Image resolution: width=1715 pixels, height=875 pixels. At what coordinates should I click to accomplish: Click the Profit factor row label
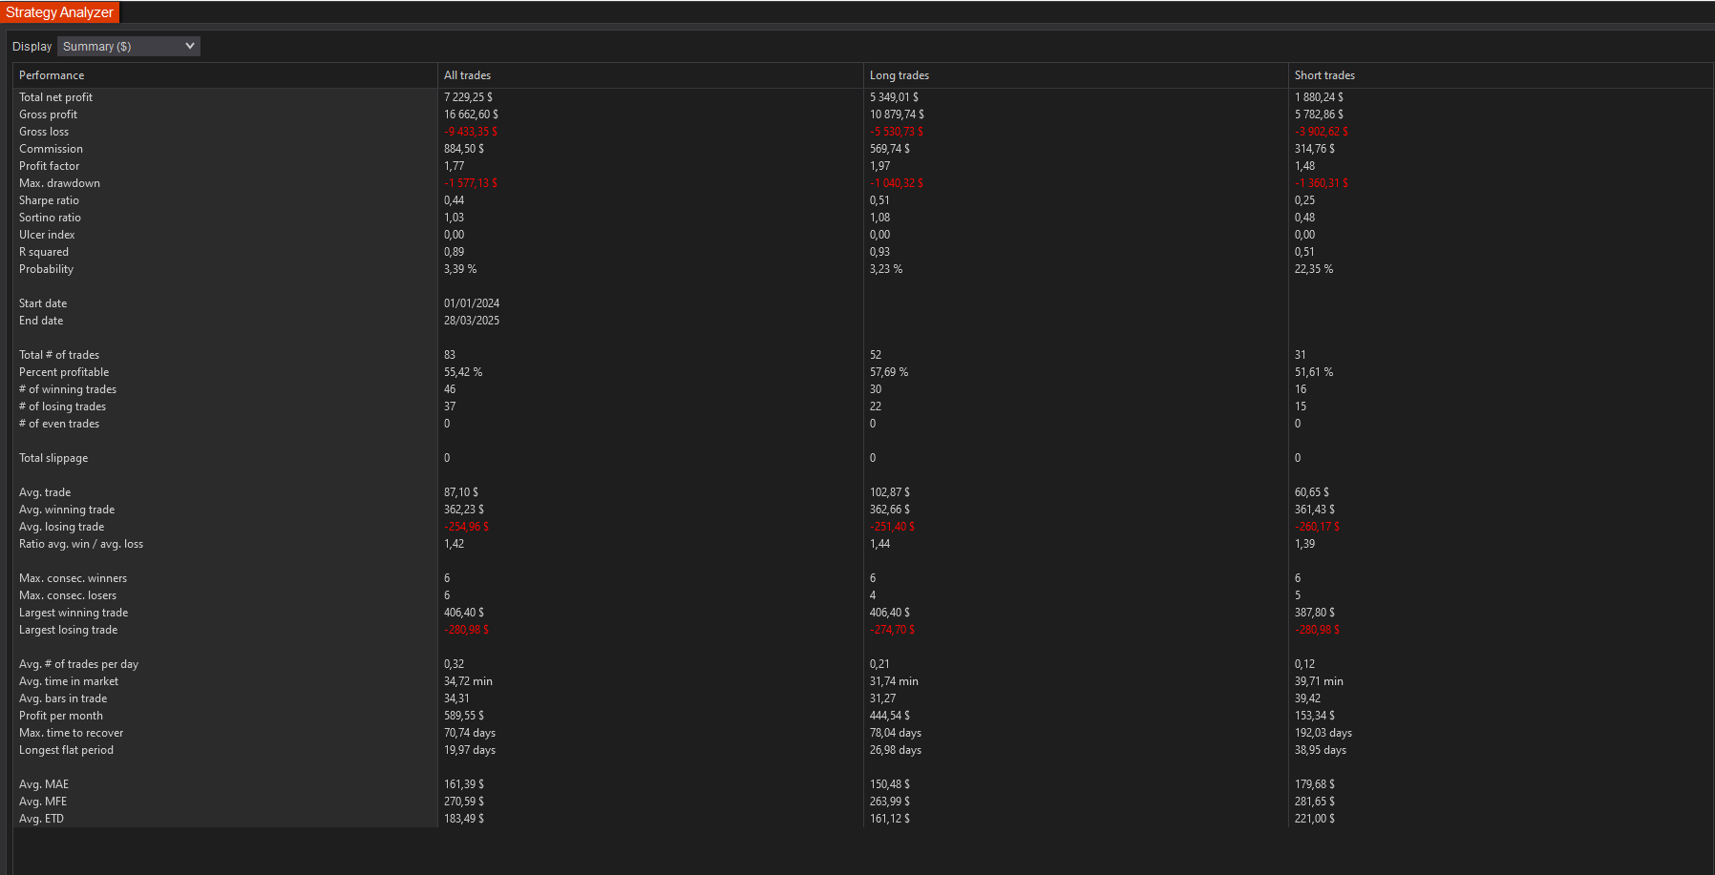(50, 166)
